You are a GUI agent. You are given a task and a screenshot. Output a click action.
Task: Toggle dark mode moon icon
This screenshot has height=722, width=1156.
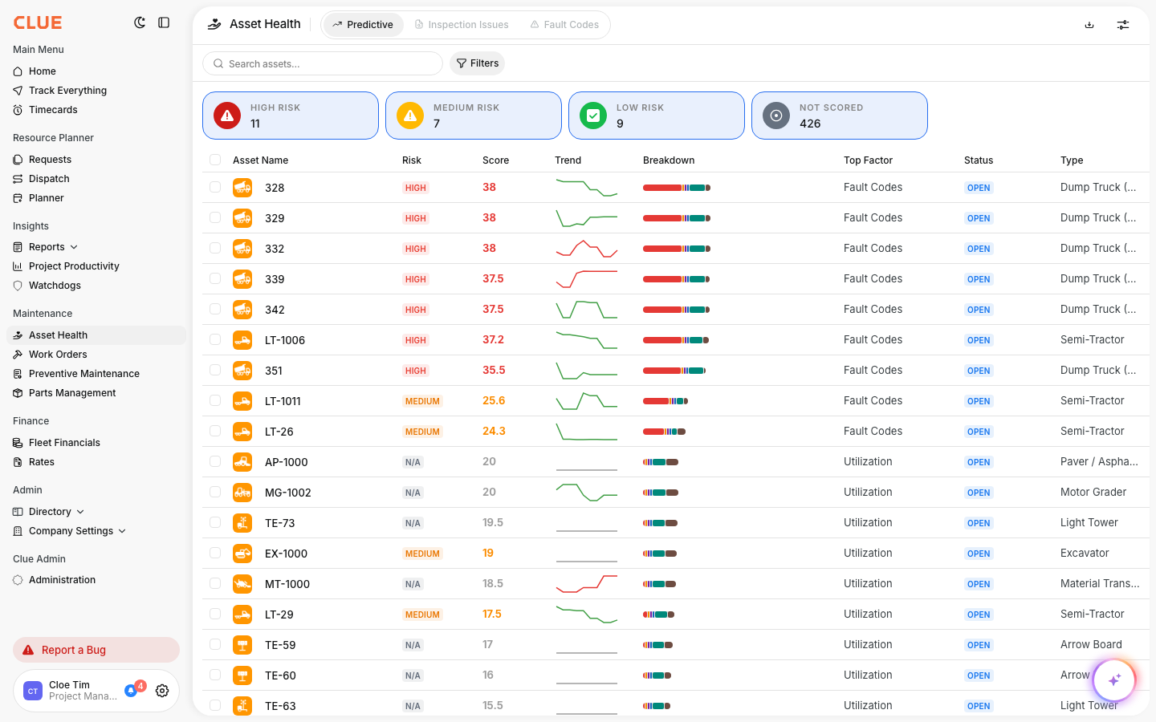(140, 22)
